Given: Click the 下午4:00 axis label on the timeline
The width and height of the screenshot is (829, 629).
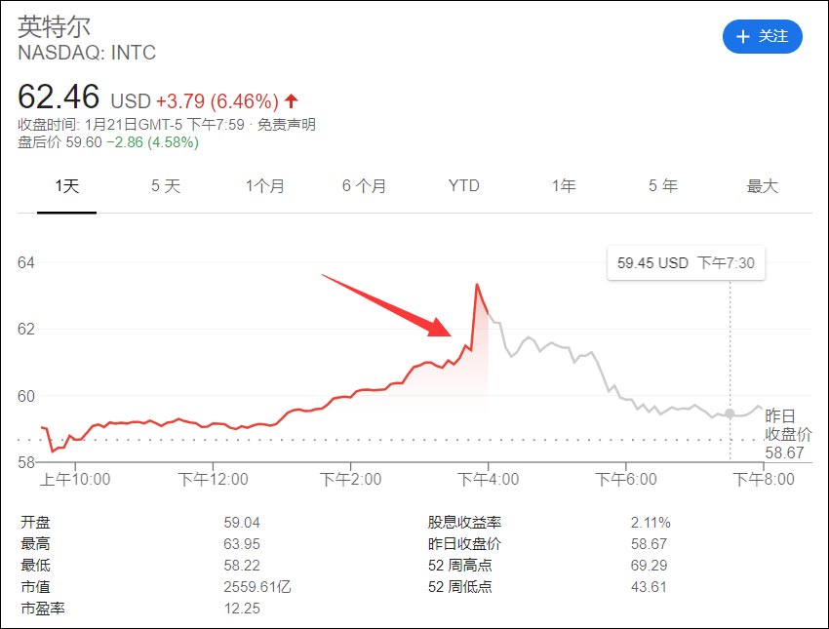Looking at the screenshot, I should pyautogui.click(x=488, y=479).
